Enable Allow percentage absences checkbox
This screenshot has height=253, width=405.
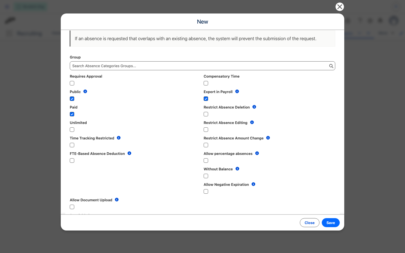pyautogui.click(x=206, y=161)
